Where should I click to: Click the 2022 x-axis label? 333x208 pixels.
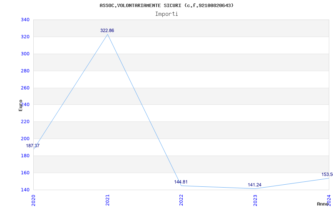(x=181, y=200)
